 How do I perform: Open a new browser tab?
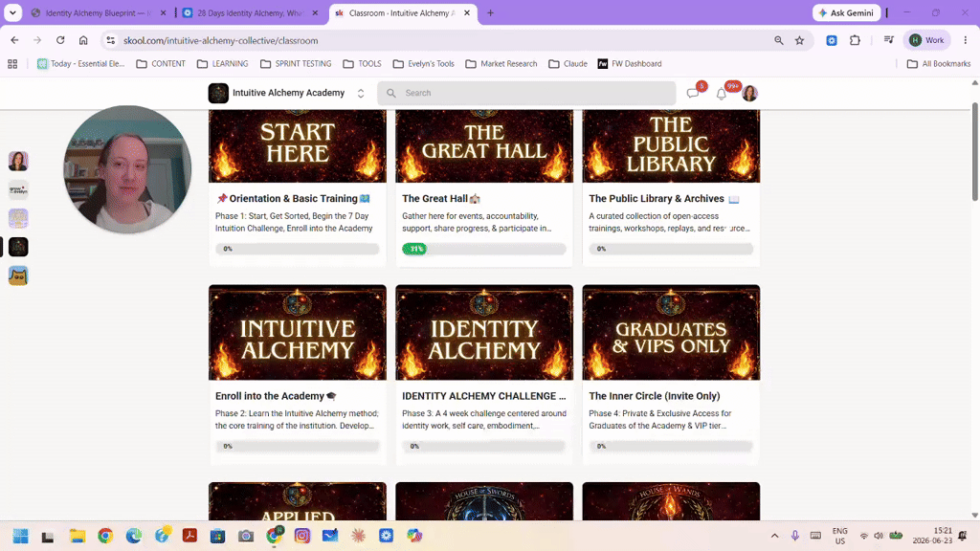coord(491,12)
